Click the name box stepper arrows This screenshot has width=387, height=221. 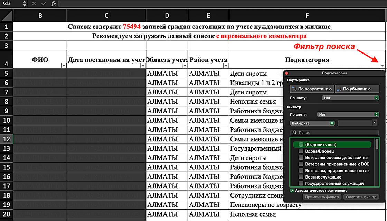point(24,3)
